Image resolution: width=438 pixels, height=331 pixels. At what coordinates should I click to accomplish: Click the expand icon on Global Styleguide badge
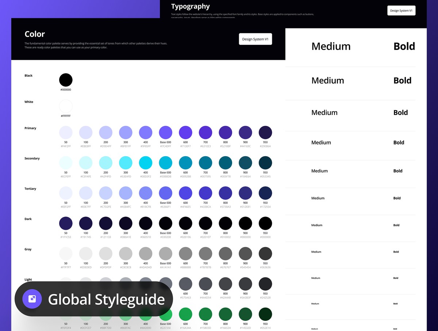32,299
